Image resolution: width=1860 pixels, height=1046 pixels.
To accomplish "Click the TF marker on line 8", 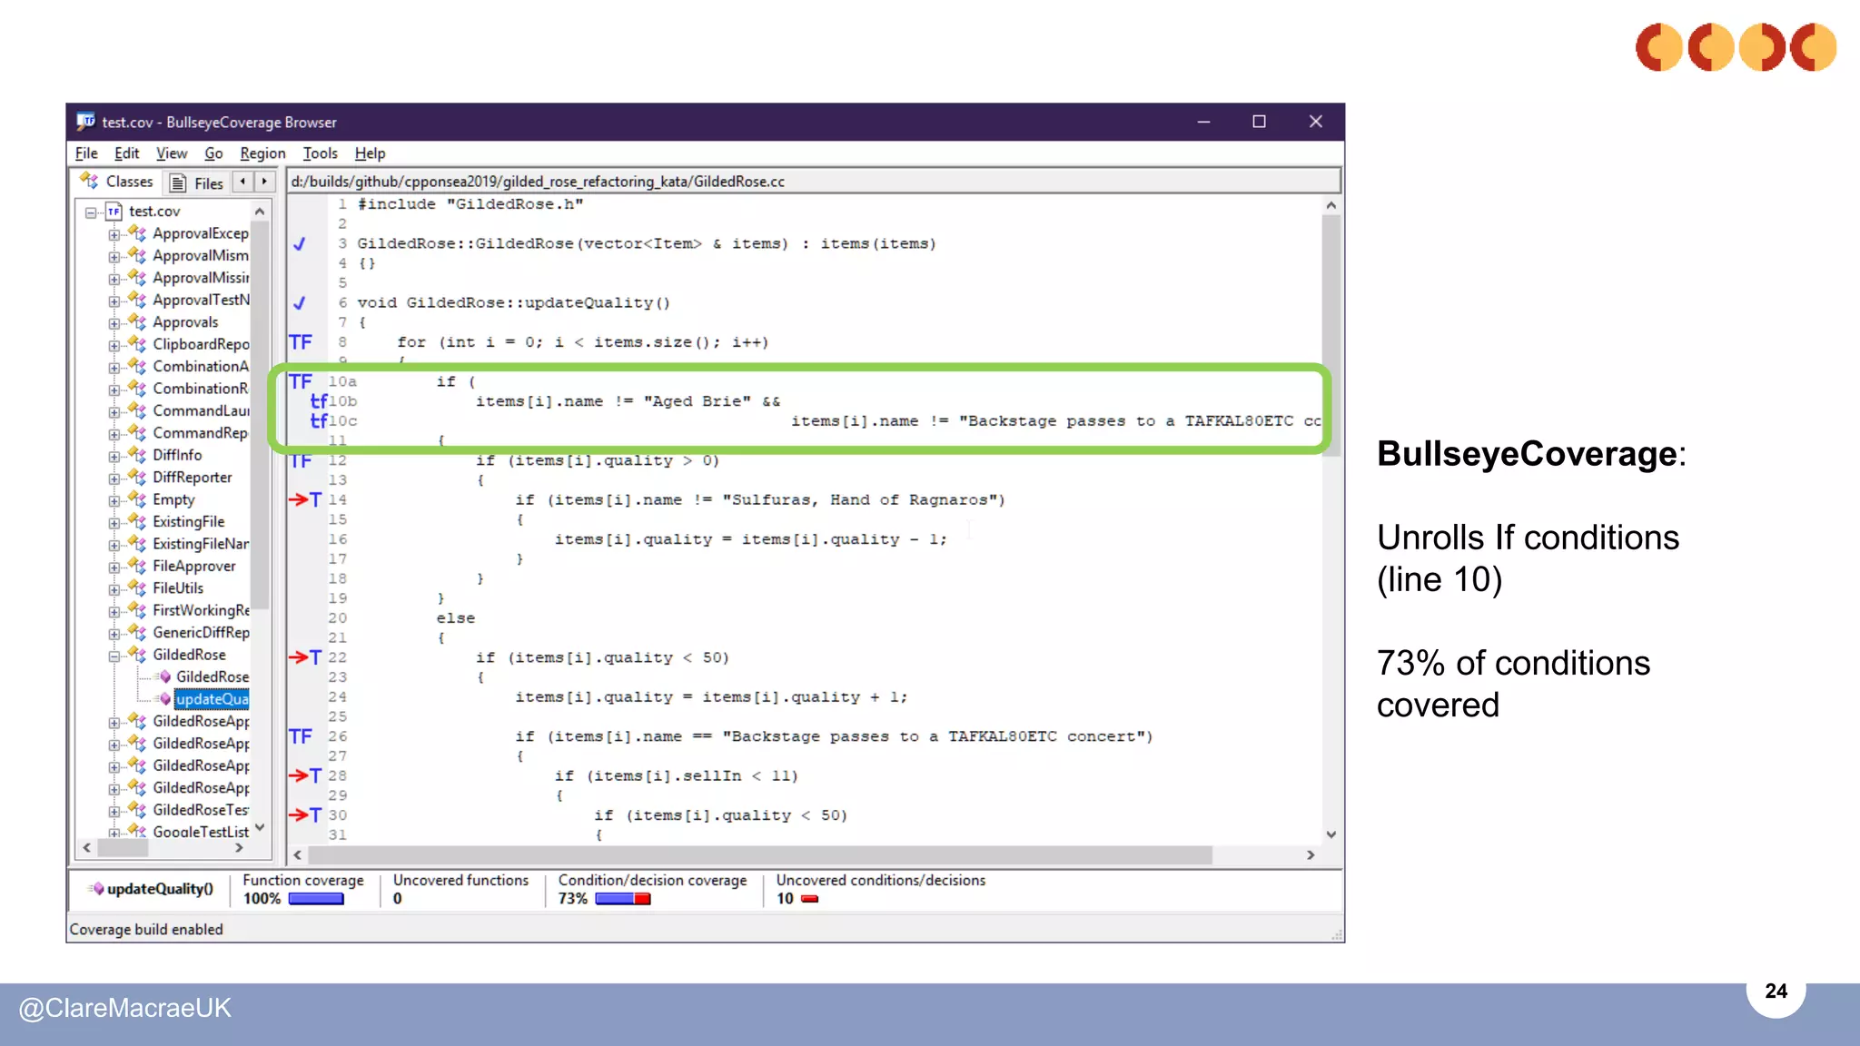I will click(301, 342).
